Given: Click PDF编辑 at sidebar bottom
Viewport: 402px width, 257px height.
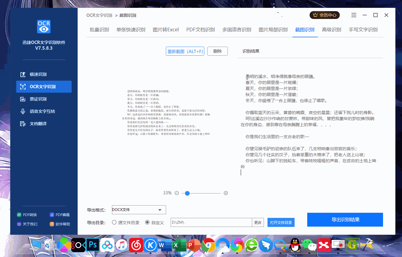Looking at the screenshot, I should point(60,215).
